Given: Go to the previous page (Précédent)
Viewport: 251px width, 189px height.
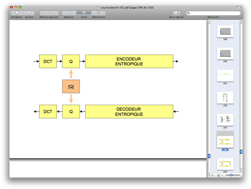Looking at the screenshot, I should pyautogui.click(x=17, y=13).
